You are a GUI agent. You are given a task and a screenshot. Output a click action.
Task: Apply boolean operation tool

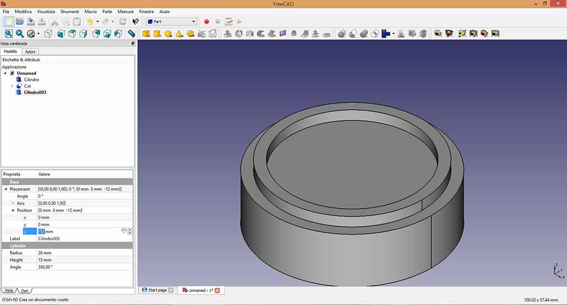[342, 34]
